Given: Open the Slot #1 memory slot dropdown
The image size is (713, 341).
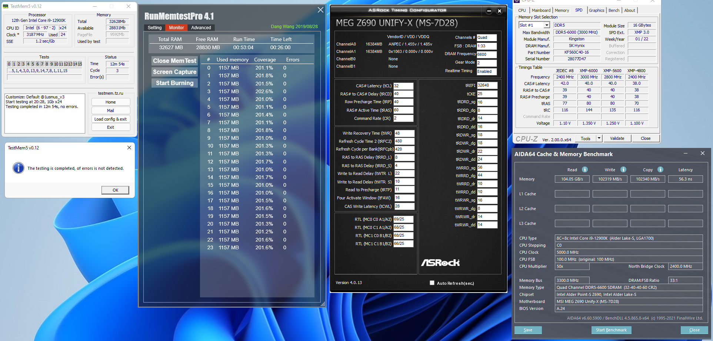Looking at the screenshot, I should pos(547,25).
